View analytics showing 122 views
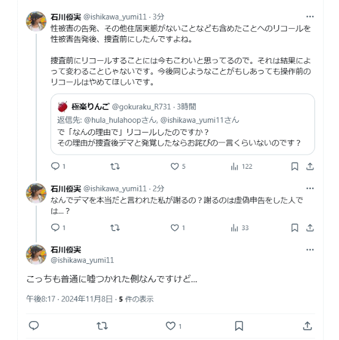The width and height of the screenshot is (339, 340). click(242, 166)
